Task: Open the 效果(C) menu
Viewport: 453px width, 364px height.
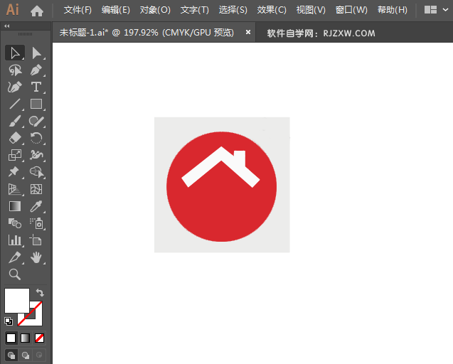Action: [272, 10]
